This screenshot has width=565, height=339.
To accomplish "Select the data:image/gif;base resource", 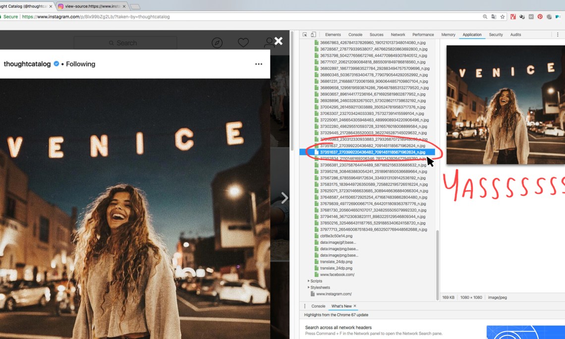I will (338, 242).
